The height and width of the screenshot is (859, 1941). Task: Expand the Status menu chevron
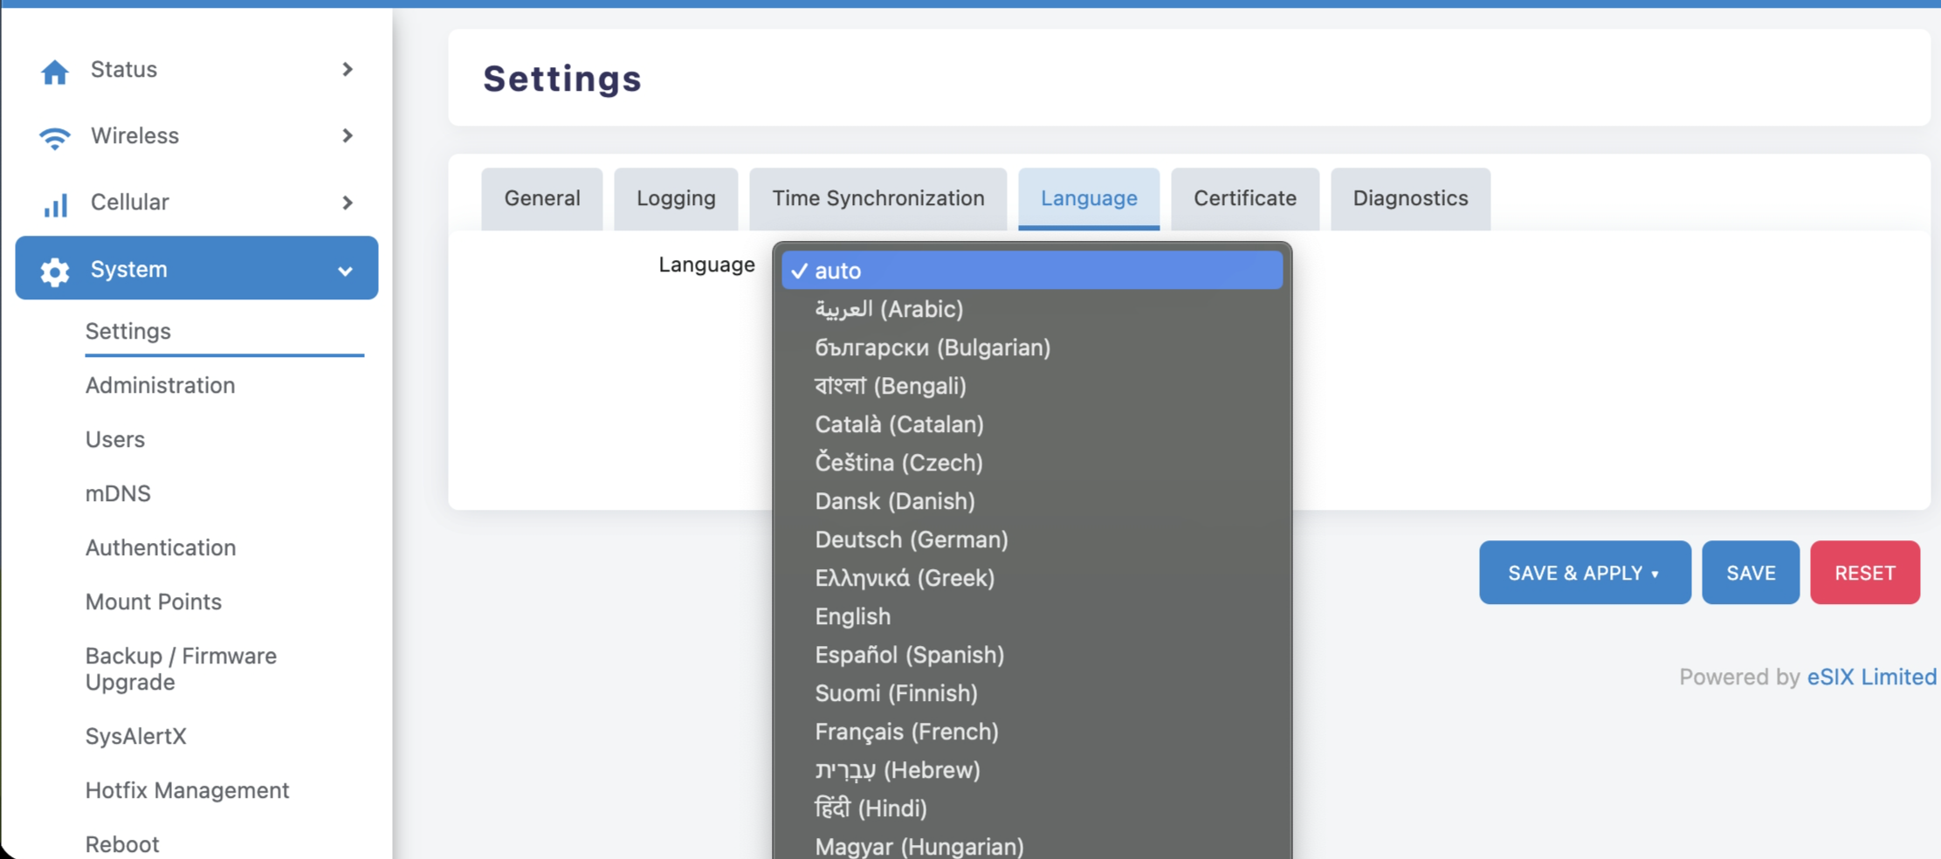(x=348, y=69)
